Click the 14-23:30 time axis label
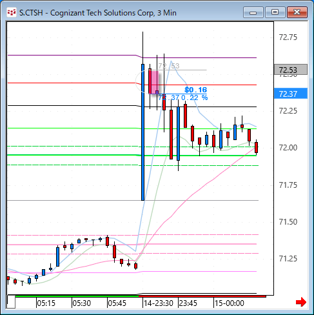 (x=159, y=303)
